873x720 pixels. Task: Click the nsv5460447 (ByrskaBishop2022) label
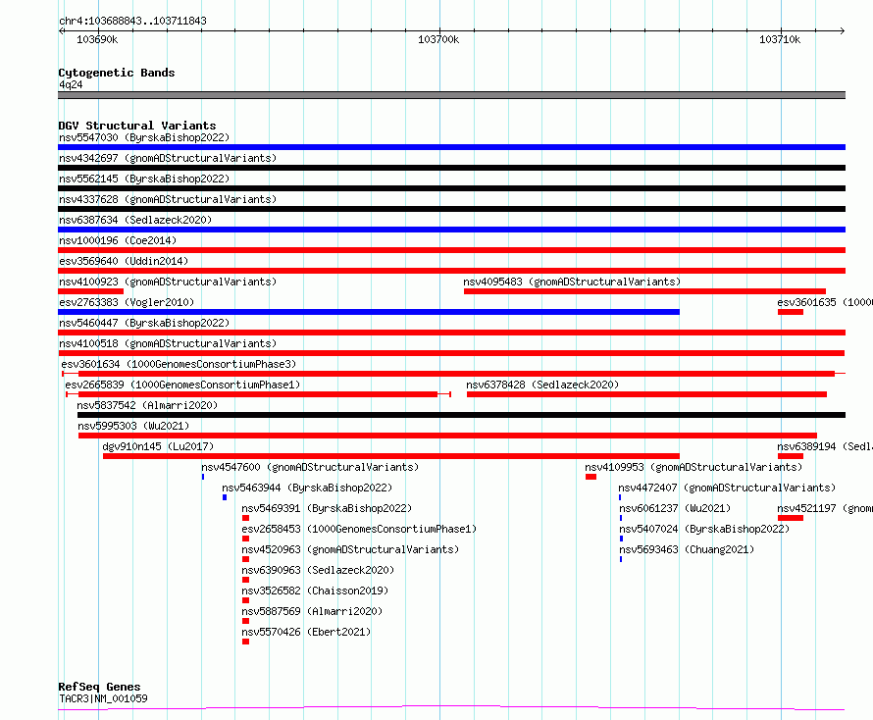pyautogui.click(x=144, y=323)
